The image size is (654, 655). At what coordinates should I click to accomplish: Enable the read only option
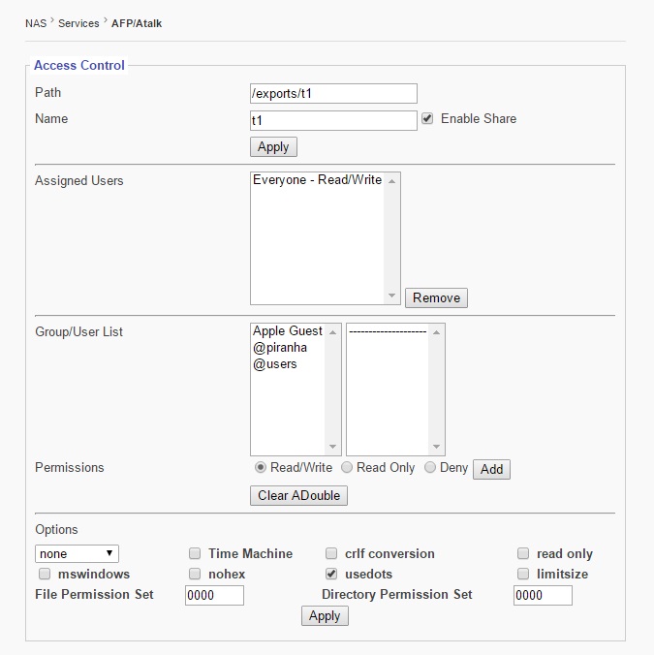523,554
